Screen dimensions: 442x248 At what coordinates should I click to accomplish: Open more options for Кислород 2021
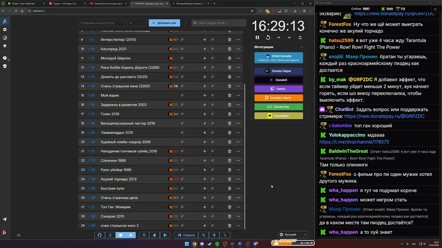coord(238,49)
